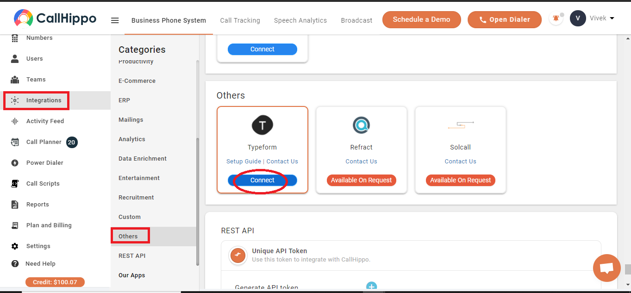Select the E-Commerce category
This screenshot has height=293, width=631.
point(137,81)
